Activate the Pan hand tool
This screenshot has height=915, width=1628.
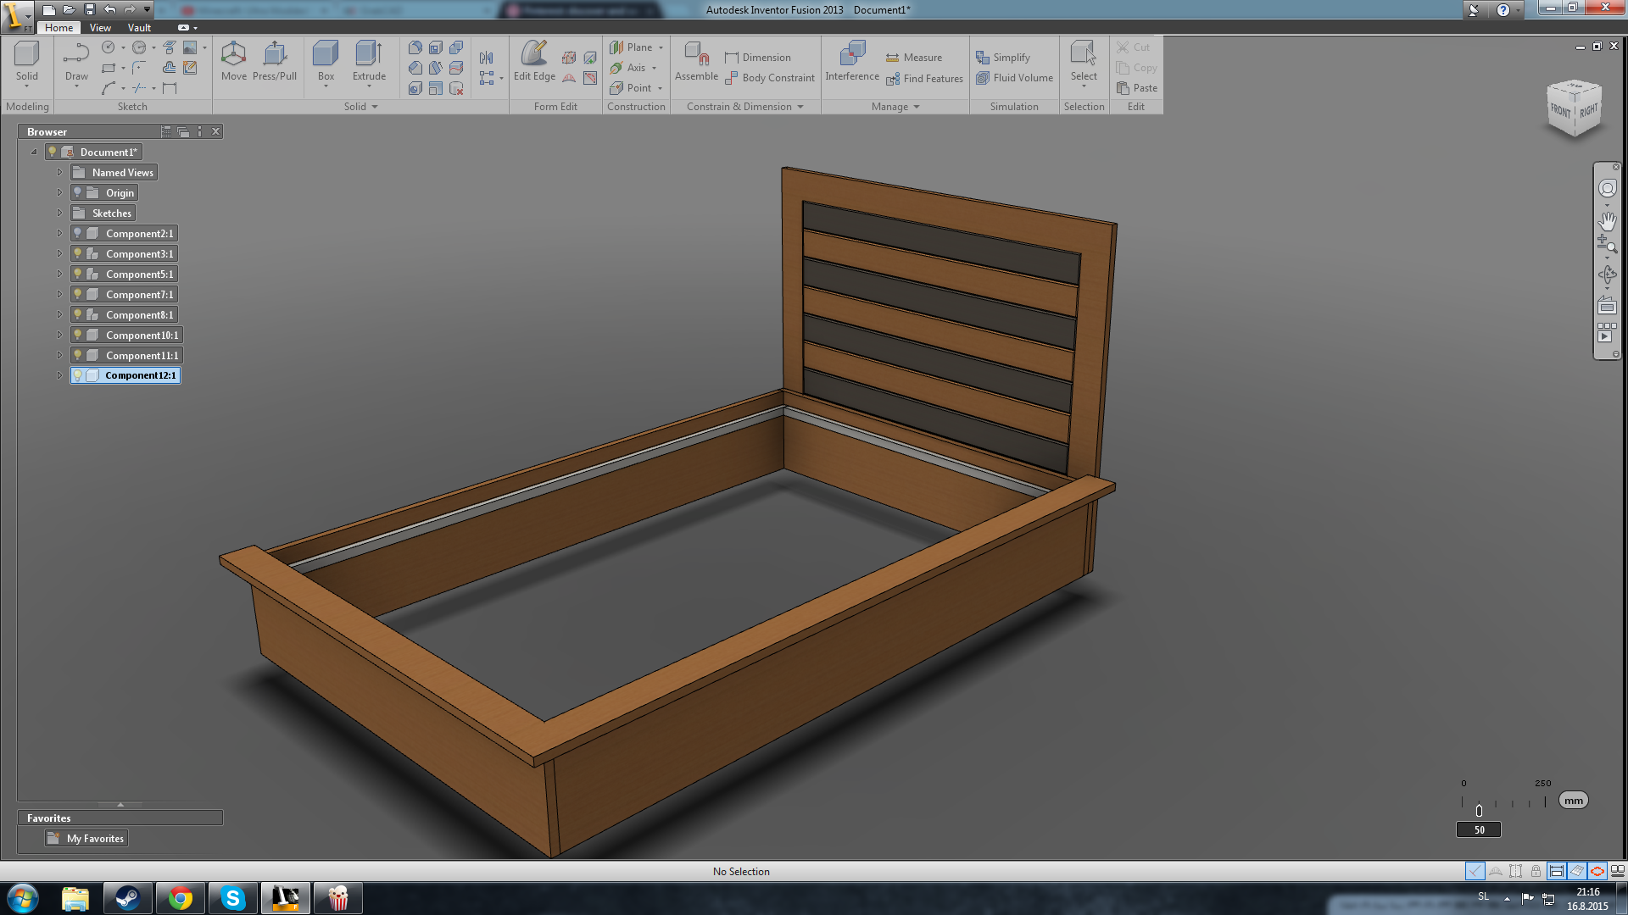pyautogui.click(x=1607, y=221)
